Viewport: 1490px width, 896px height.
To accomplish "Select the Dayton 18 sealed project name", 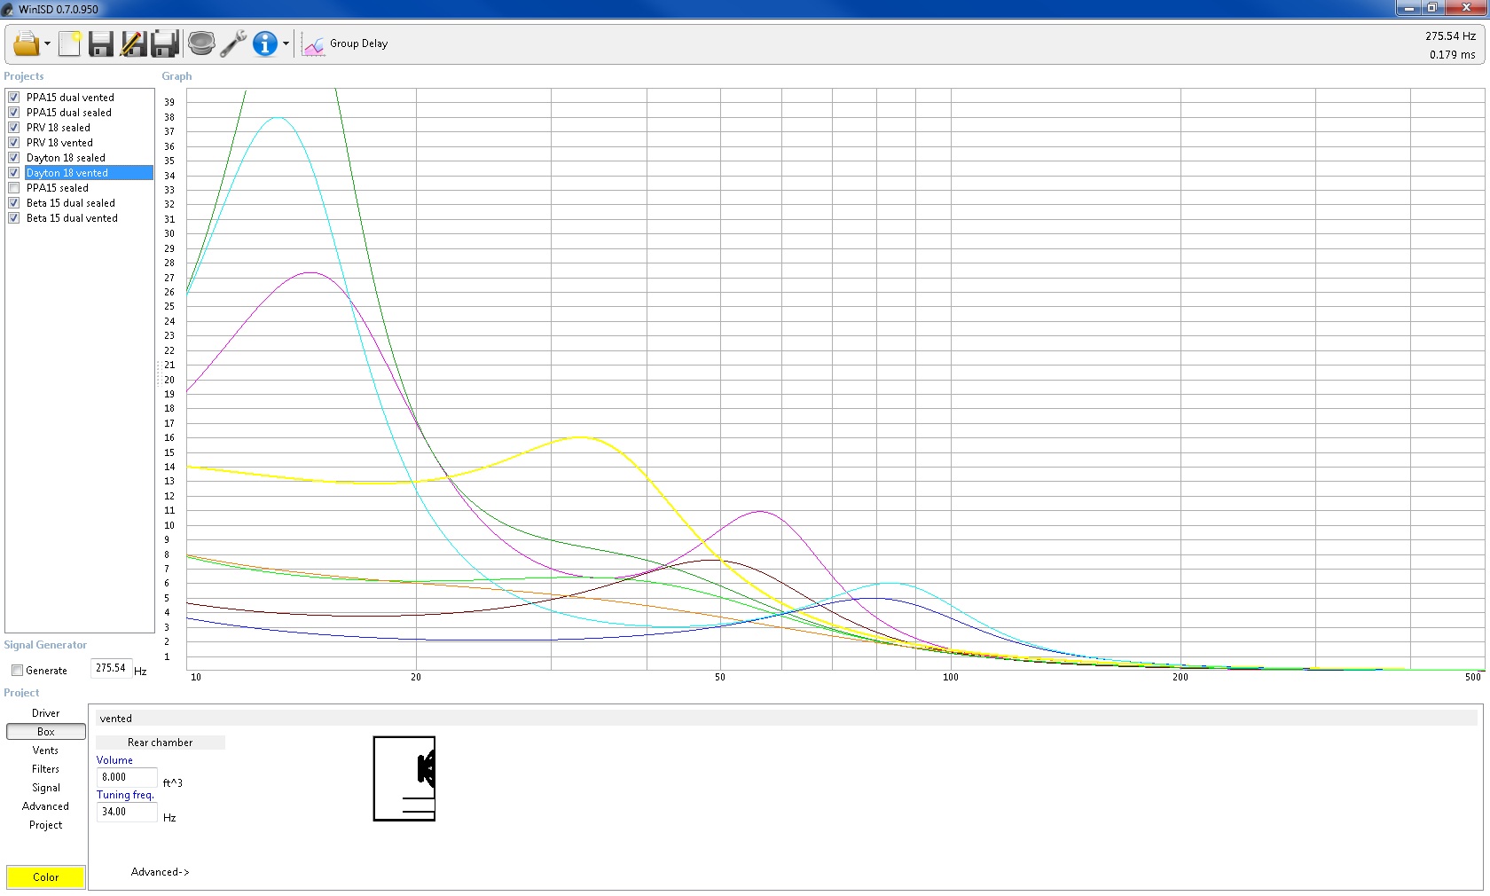I will click(66, 158).
